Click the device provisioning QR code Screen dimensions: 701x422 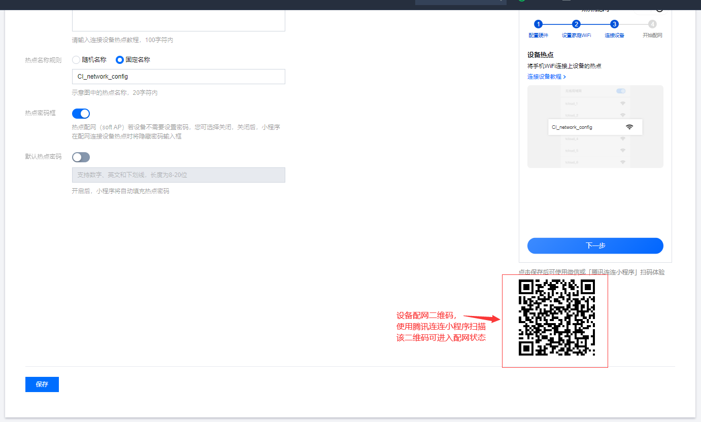pyautogui.click(x=556, y=318)
